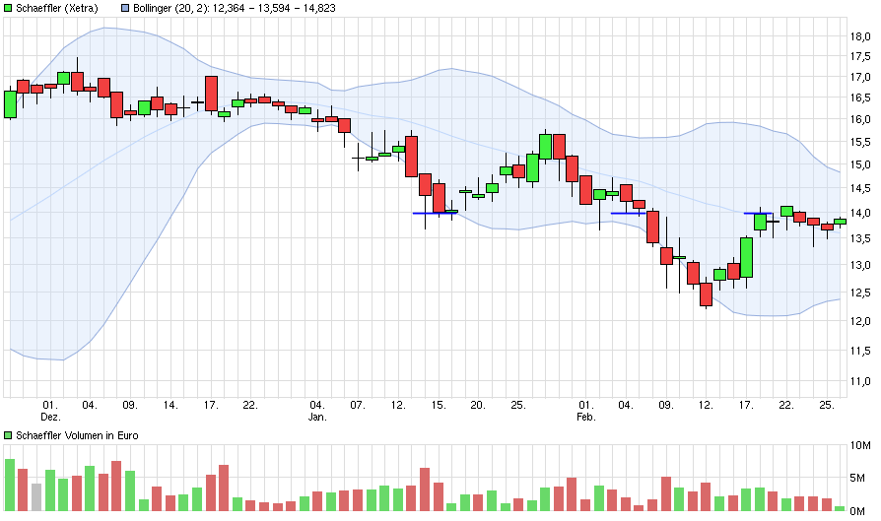Viewport: 881px width, 521px height.
Task: Click the '0M' volume axis label
Action: [858, 511]
